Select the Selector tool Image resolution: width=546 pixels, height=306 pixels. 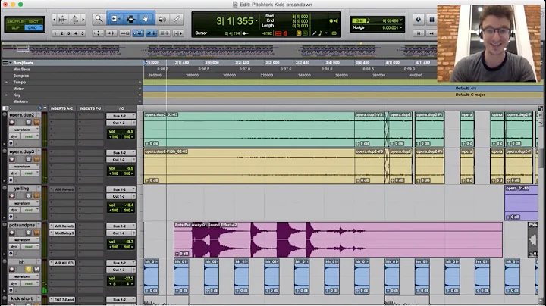pos(130,19)
